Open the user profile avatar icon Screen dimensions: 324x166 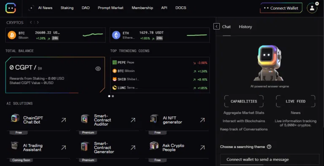[312, 8]
